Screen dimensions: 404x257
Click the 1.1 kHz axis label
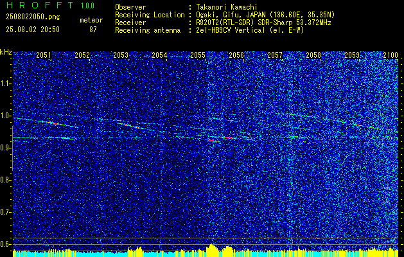pyautogui.click(x=5, y=84)
